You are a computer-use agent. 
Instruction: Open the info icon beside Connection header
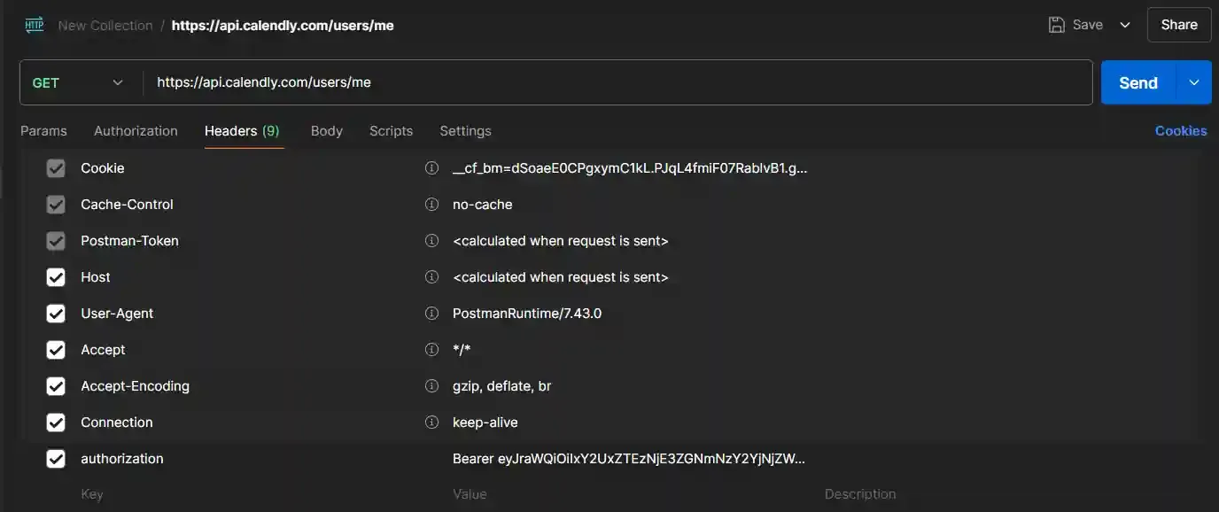click(431, 422)
